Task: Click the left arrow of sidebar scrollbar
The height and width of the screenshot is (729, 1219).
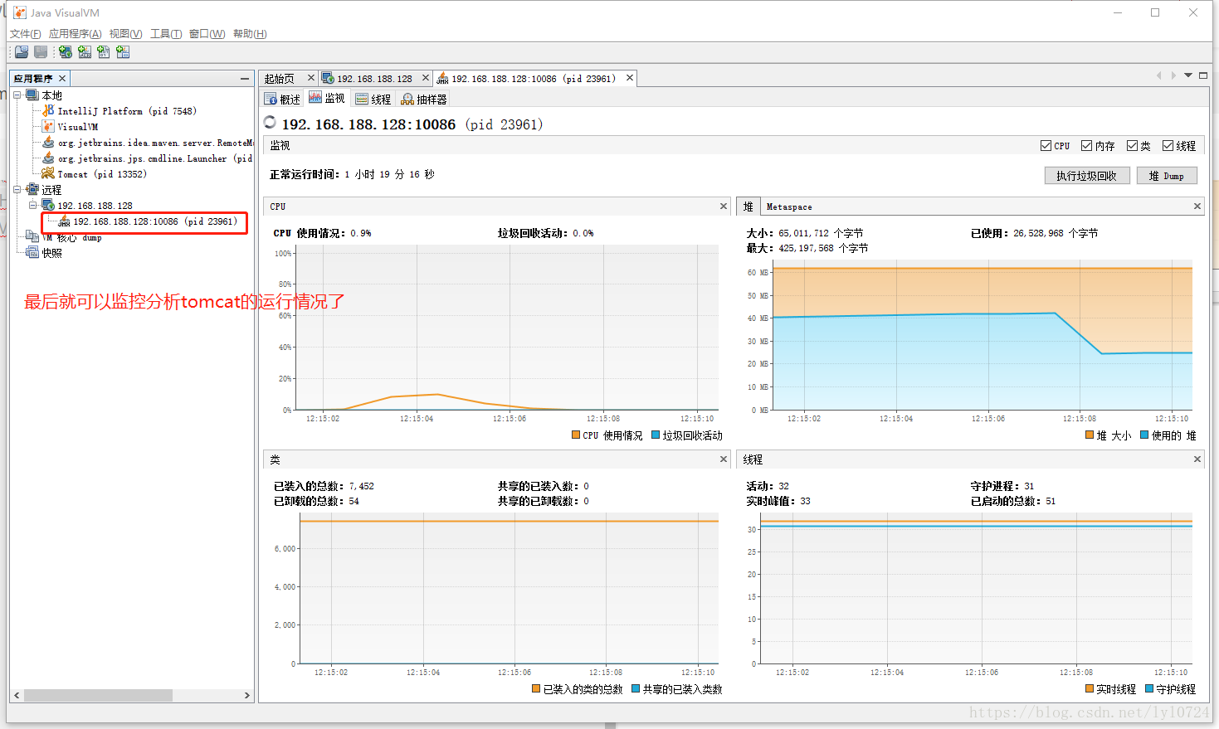Action: pyautogui.click(x=17, y=696)
